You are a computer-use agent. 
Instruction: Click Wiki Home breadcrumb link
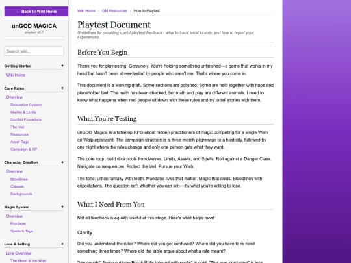[86, 11]
